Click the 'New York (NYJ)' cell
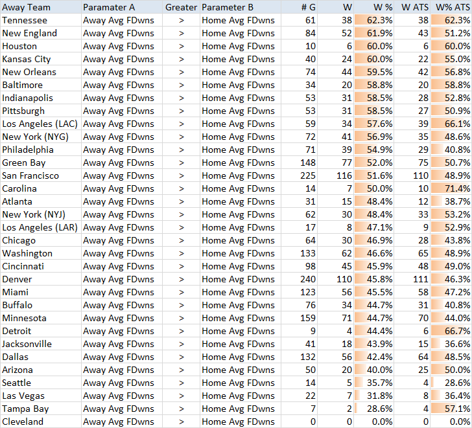 point(41,214)
